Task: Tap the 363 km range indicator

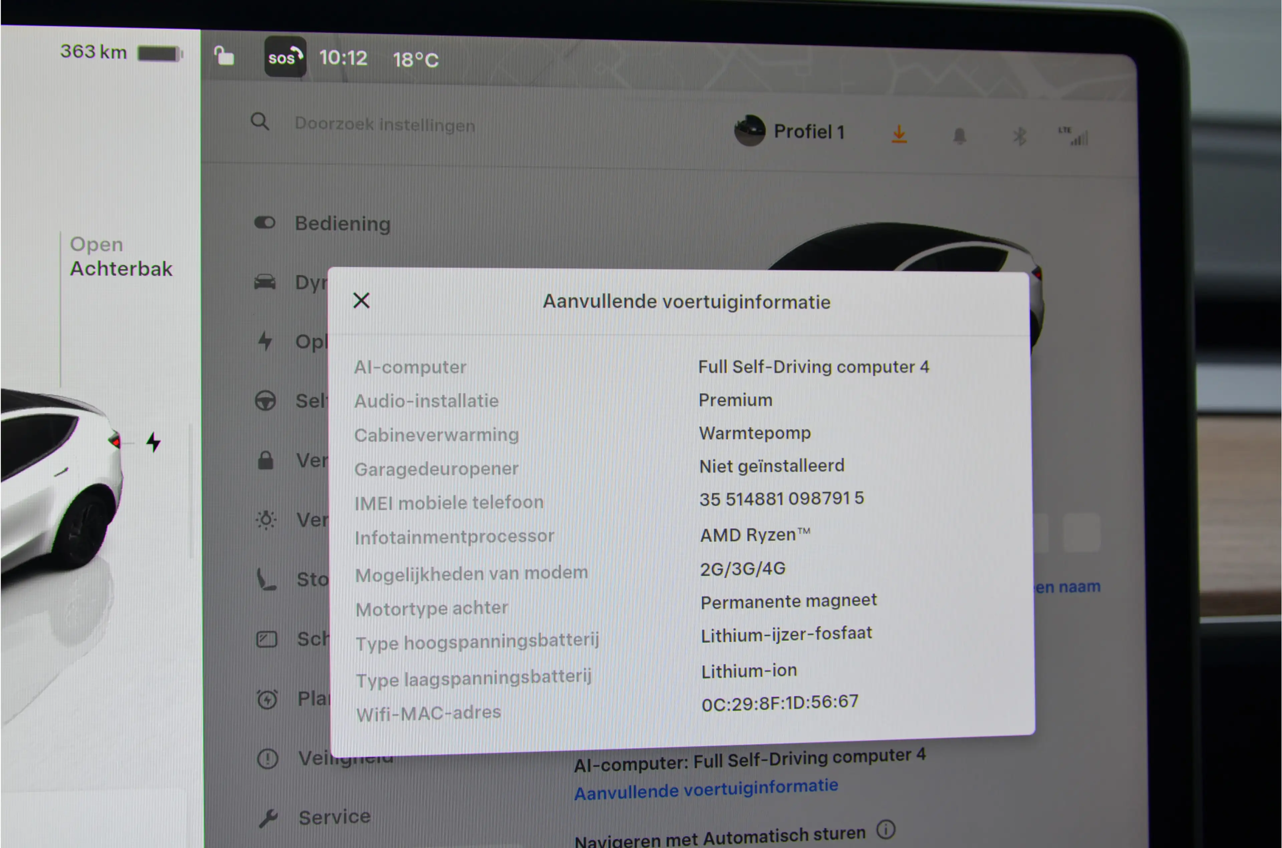Action: [x=93, y=51]
